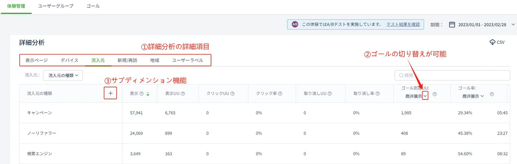
Task: Click the plus icon to add sub-dimension
Action: point(110,93)
